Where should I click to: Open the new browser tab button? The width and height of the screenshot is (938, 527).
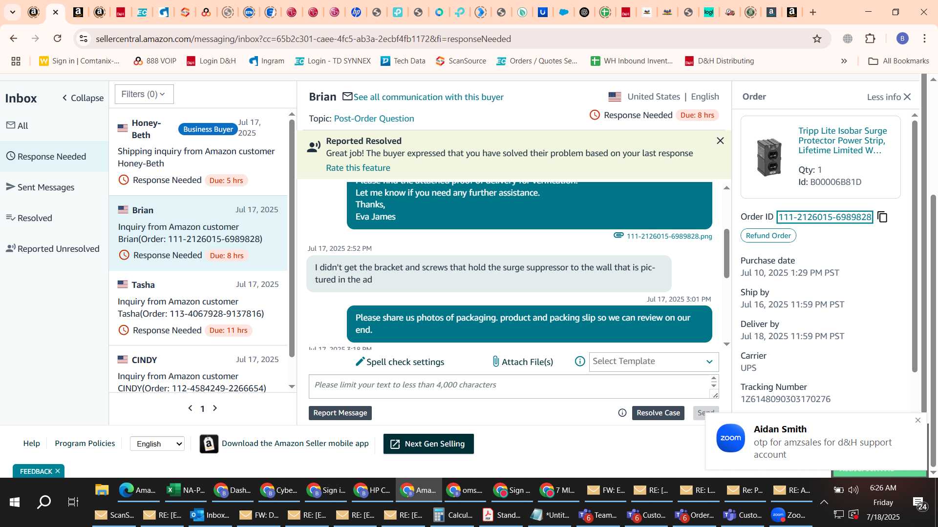tap(813, 12)
